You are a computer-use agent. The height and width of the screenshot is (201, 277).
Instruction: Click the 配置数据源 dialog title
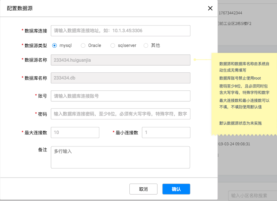pyautogui.click(x=22, y=8)
